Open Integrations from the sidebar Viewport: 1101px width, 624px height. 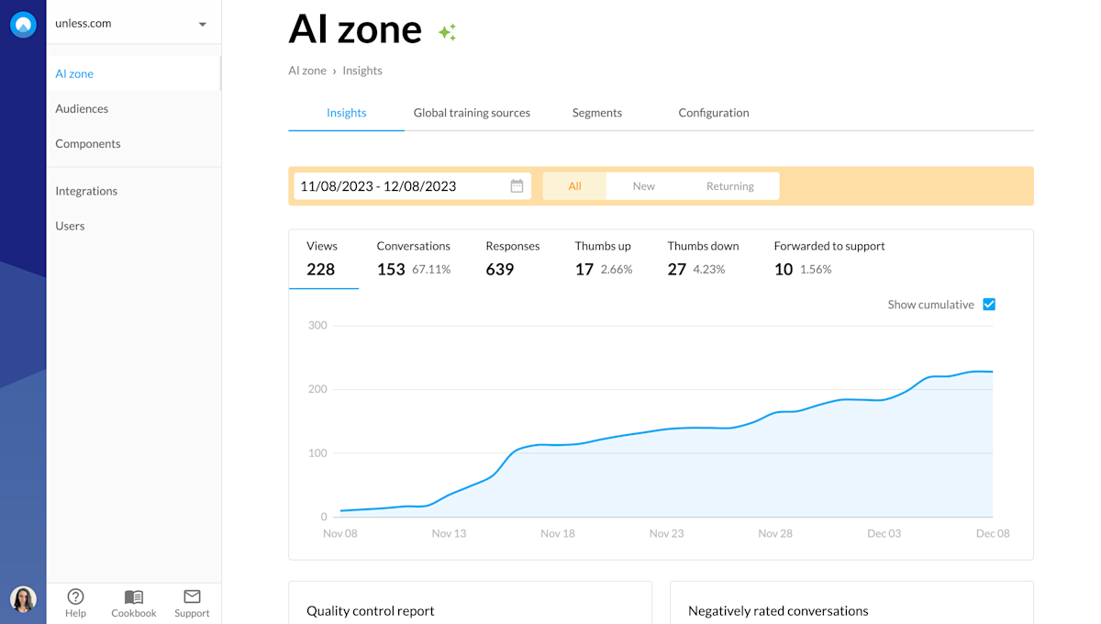point(86,191)
